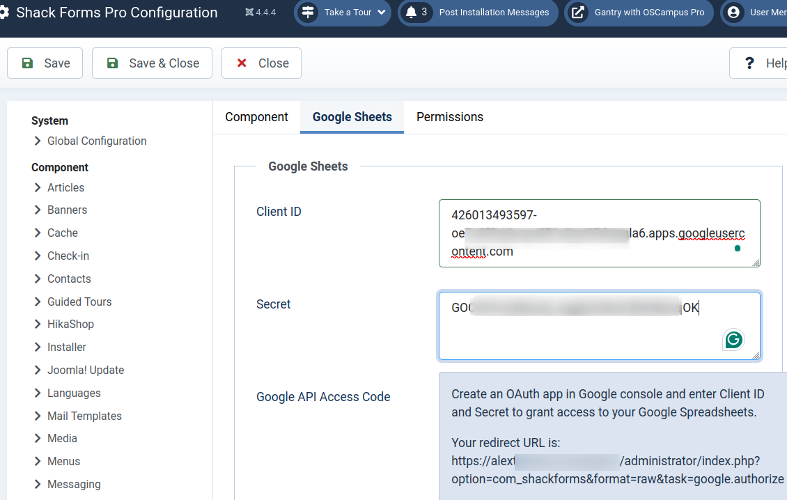This screenshot has height=500, width=787.
Task: Open Mail Templates configuration
Action: (84, 416)
